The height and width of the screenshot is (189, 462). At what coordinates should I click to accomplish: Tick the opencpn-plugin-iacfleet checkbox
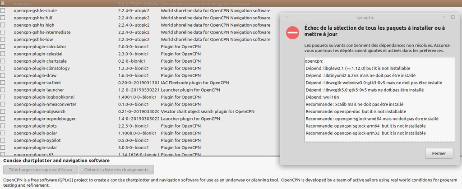[x=3, y=83]
